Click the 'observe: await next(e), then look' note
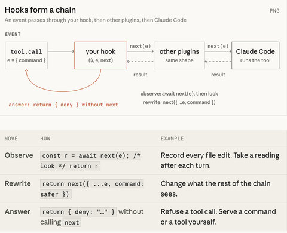This screenshot has width=287, height=233. pyautogui.click(x=179, y=94)
